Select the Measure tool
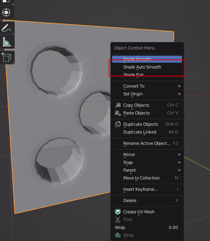This screenshot has width=210, height=241. 6,42
